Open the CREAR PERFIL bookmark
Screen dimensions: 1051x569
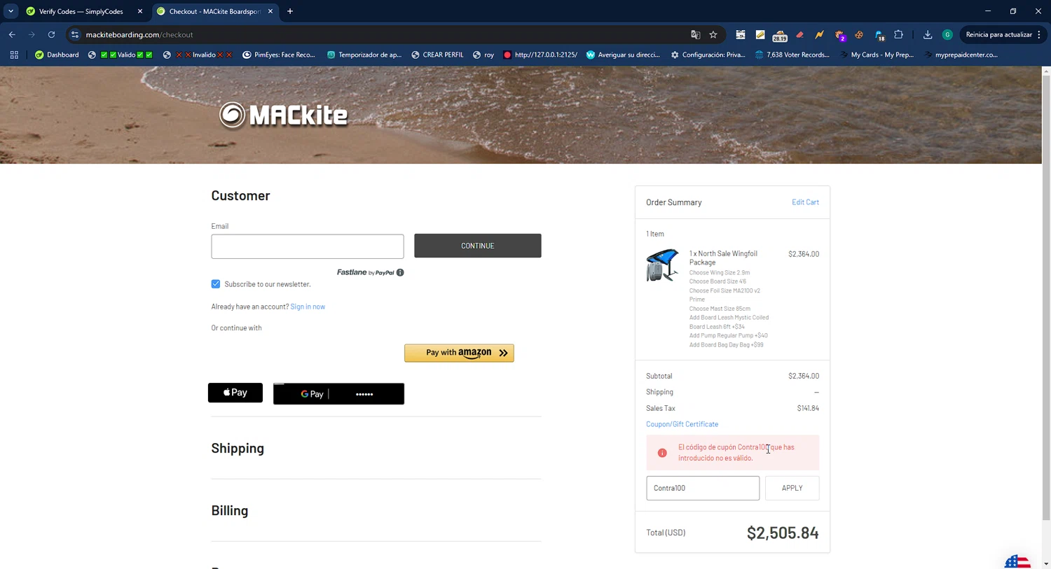tap(437, 55)
